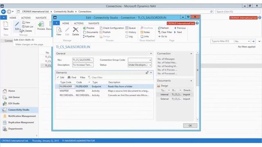Click Publish in the Process group
The height and width of the screenshot is (147, 262).
[105, 32]
